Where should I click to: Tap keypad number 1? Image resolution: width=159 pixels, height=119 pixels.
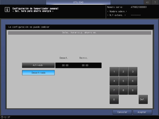(114, 71)
